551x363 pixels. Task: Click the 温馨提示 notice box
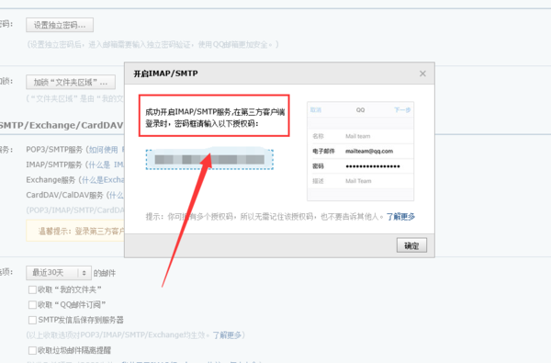tap(75, 231)
